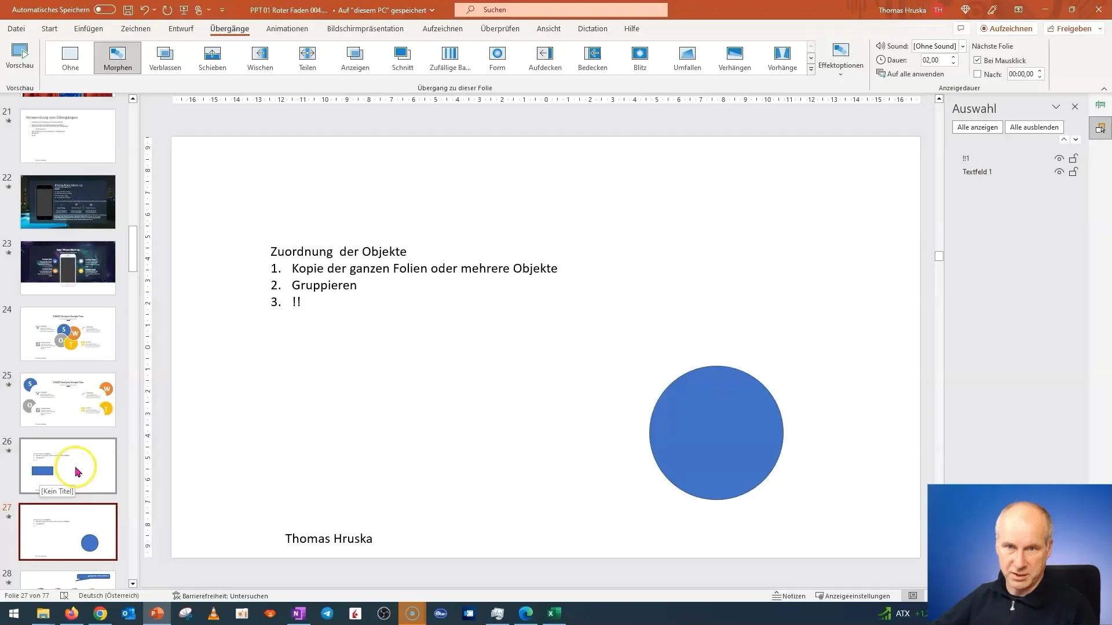Image resolution: width=1112 pixels, height=625 pixels.
Task: Apply the Schnitt transition
Action: click(403, 58)
